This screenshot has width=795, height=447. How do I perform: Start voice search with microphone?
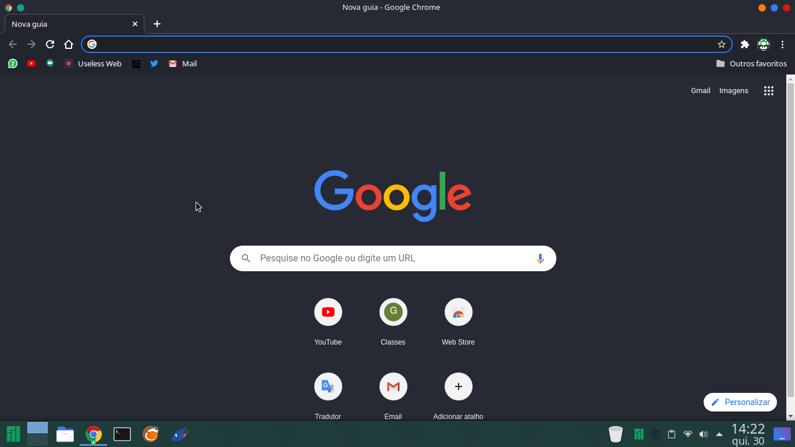pyautogui.click(x=540, y=258)
